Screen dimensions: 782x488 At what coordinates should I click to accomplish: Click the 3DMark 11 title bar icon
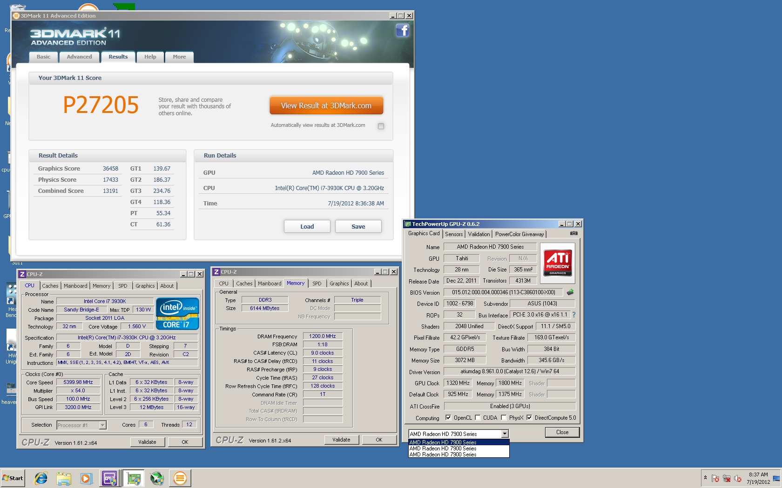(16, 16)
